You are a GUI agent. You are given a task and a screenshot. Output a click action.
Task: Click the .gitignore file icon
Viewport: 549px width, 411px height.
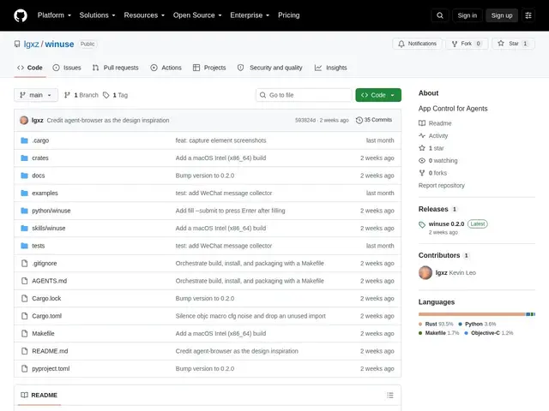[x=24, y=263]
